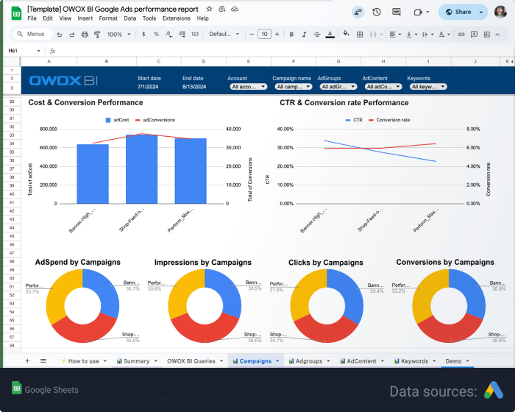Screen dimensions: 515x412
Task: Open the Format menu
Action: (x=108, y=18)
